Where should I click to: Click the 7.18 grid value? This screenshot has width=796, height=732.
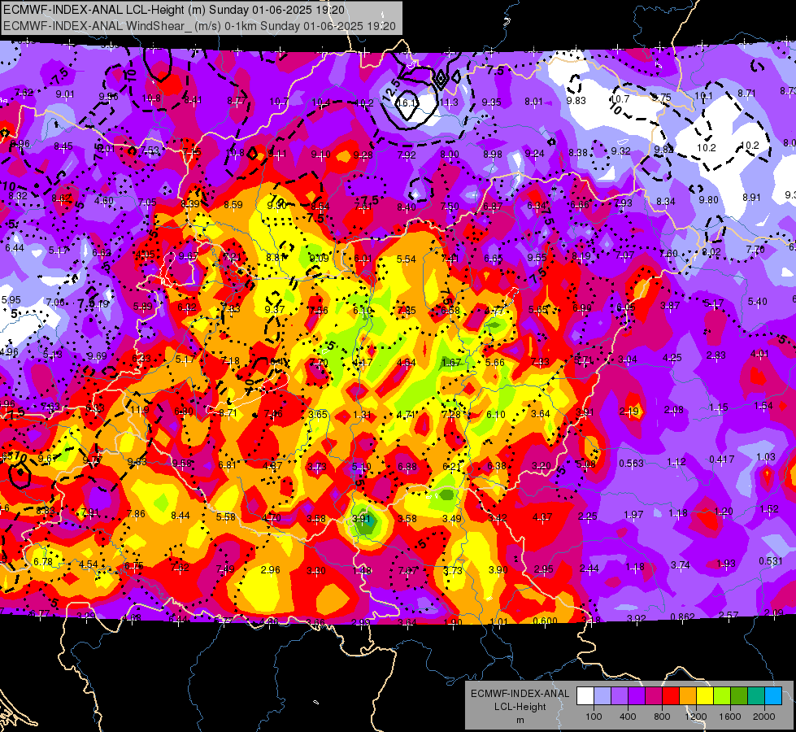tap(230, 361)
